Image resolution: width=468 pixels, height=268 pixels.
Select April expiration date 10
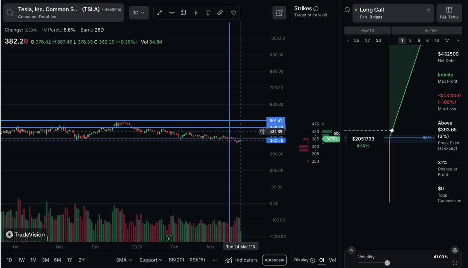coord(437,41)
